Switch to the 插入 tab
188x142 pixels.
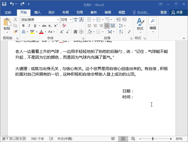click(x=37, y=12)
